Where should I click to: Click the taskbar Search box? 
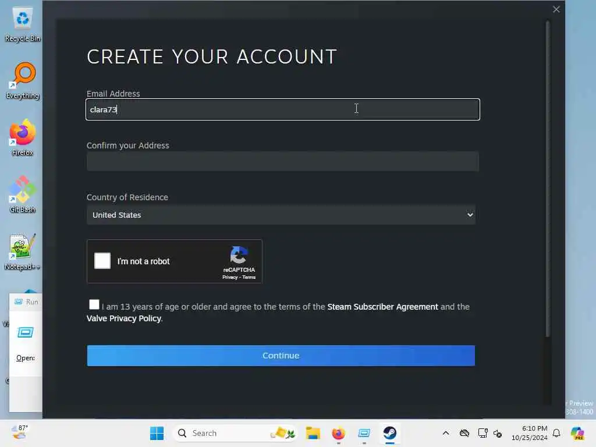[x=234, y=433]
